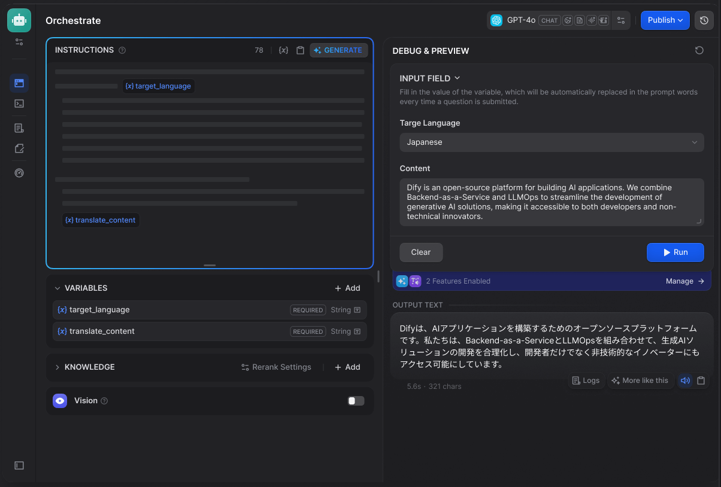Click the vision capability icon beside CHAT
Screen dimensions: 721x487
coord(568,20)
